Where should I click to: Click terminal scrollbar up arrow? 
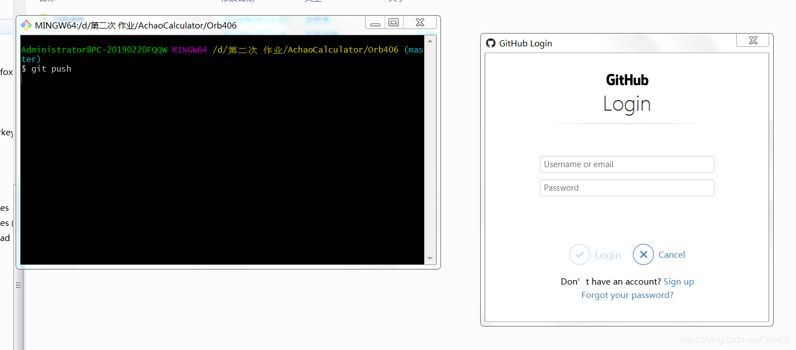430,41
